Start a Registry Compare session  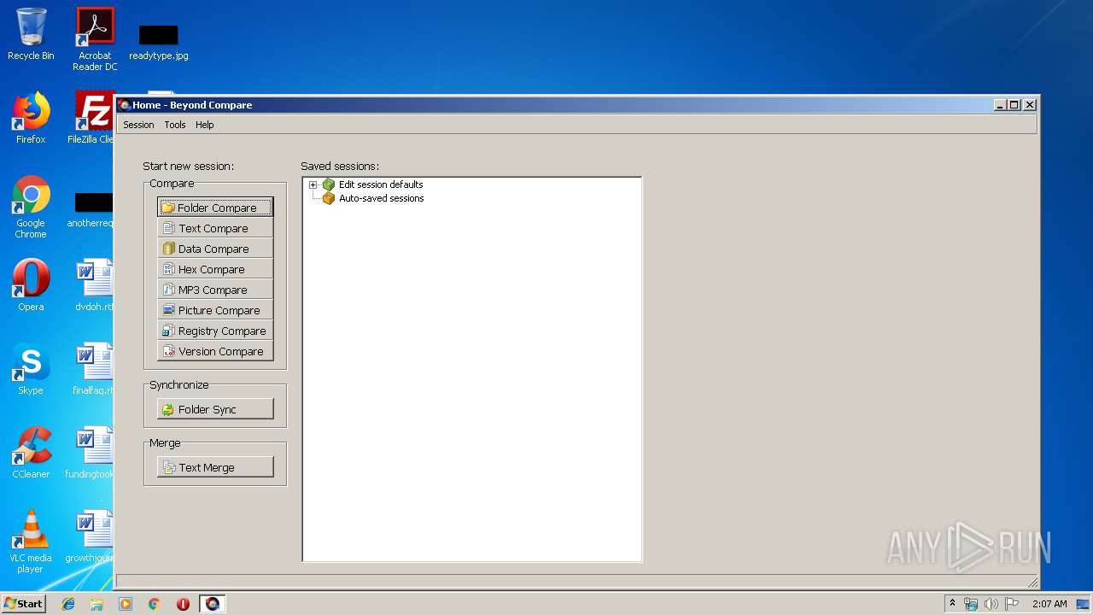click(215, 331)
